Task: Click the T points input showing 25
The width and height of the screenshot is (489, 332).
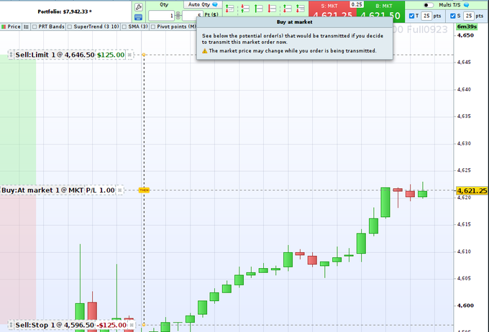Action: (426, 16)
